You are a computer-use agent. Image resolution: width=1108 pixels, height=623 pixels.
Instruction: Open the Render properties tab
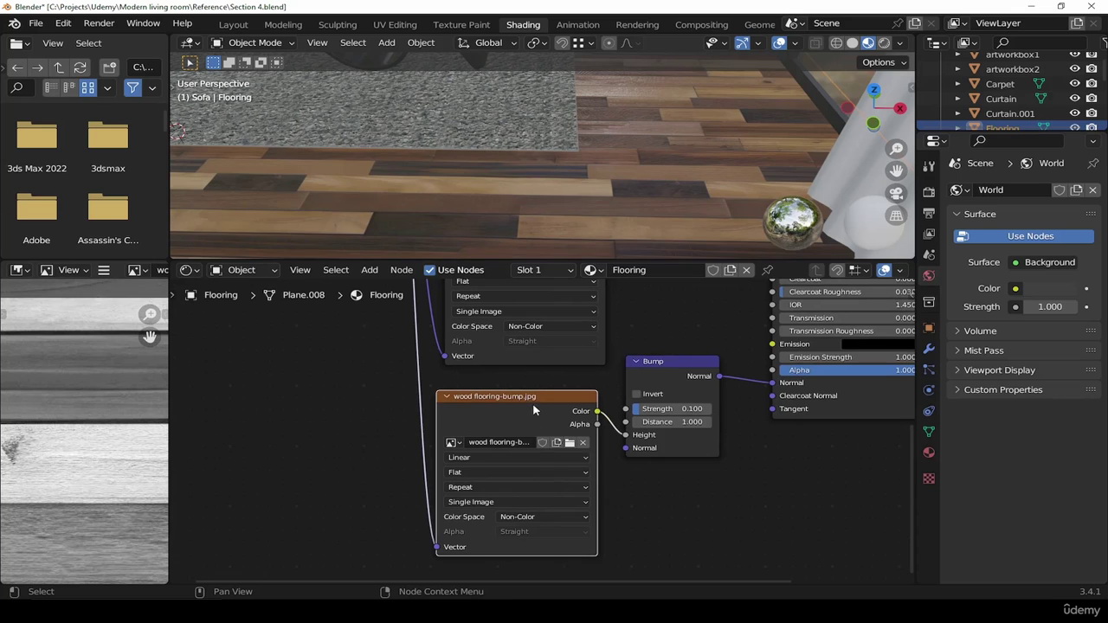929,191
